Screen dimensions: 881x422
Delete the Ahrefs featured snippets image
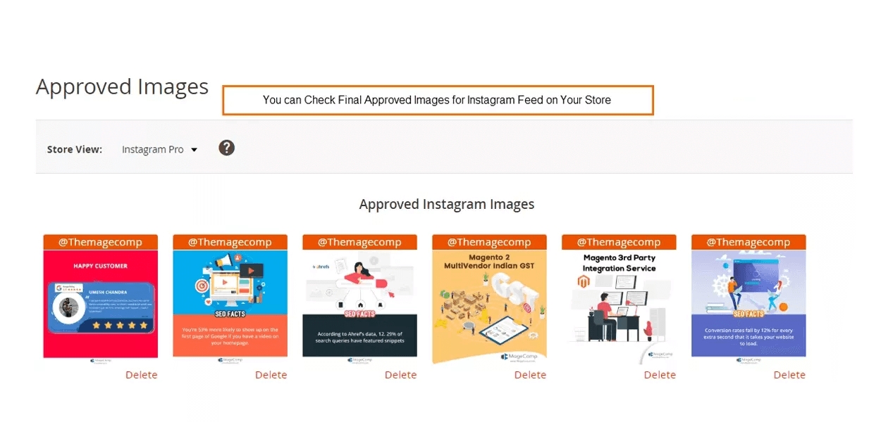(x=400, y=375)
